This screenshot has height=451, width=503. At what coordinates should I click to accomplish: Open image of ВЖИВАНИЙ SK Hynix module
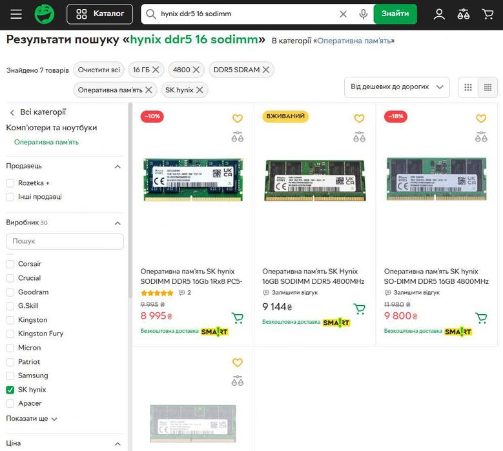(314, 181)
